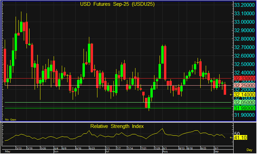Click the 6/23 date on time axis

click(x=92, y=148)
